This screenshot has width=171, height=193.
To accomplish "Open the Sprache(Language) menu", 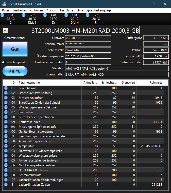I will tap(99, 10).
